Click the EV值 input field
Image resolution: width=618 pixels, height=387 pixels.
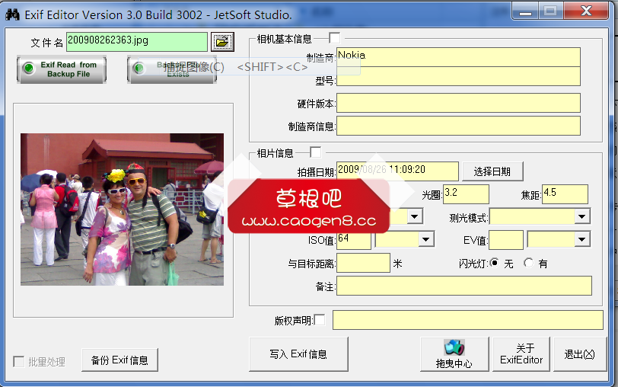tap(505, 240)
